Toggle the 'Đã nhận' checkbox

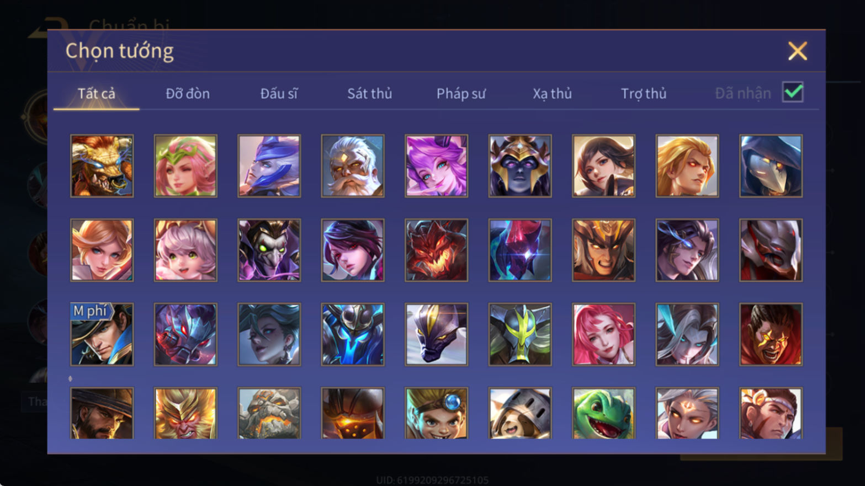point(793,92)
